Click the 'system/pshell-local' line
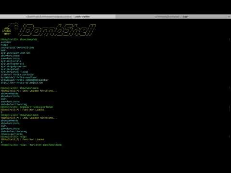The image size is (231, 173). click(x=14, y=72)
